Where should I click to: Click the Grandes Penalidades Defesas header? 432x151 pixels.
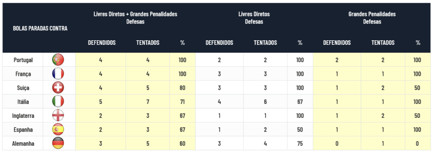click(372, 18)
